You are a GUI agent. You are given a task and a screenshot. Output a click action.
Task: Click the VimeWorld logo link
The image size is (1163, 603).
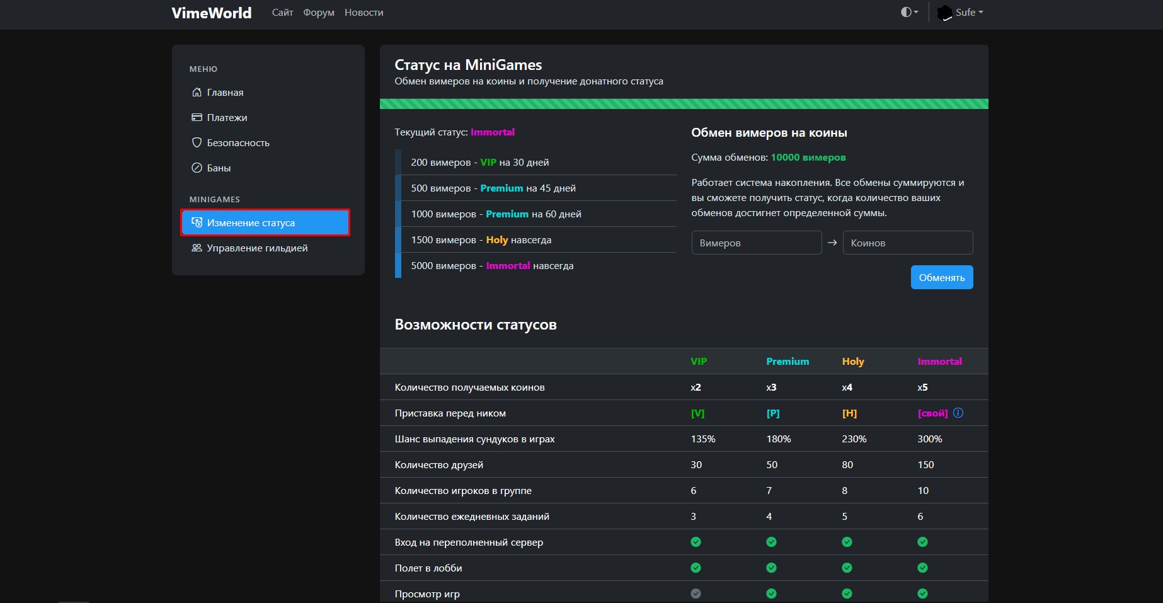tap(211, 13)
